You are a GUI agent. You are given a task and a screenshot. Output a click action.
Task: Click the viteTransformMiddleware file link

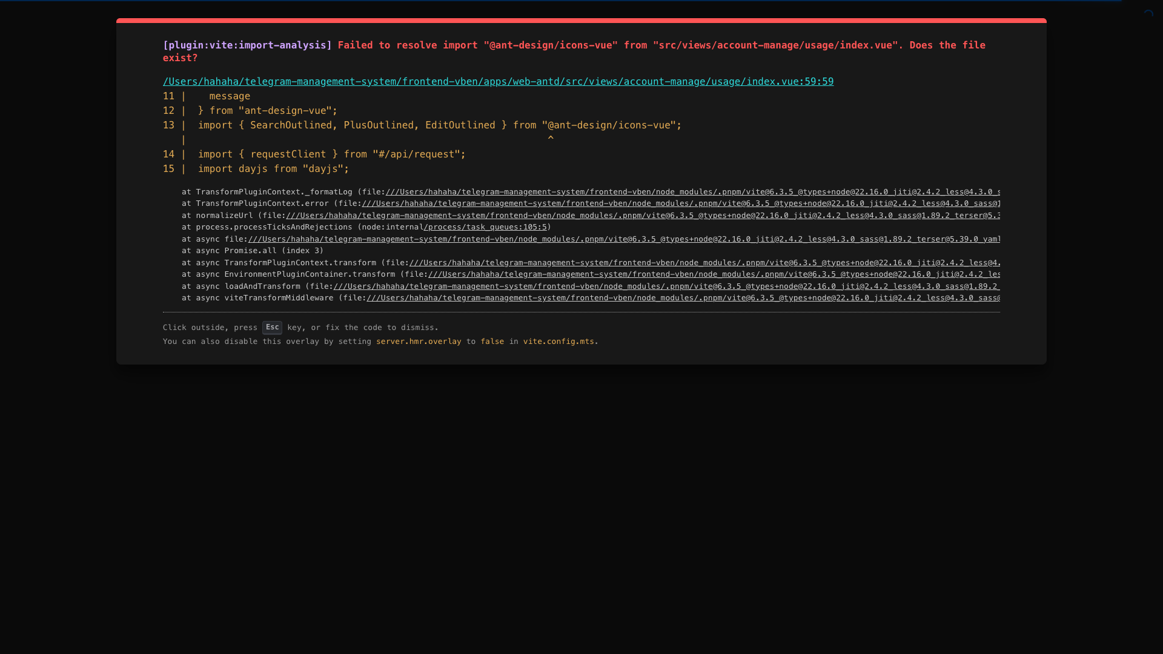682,298
